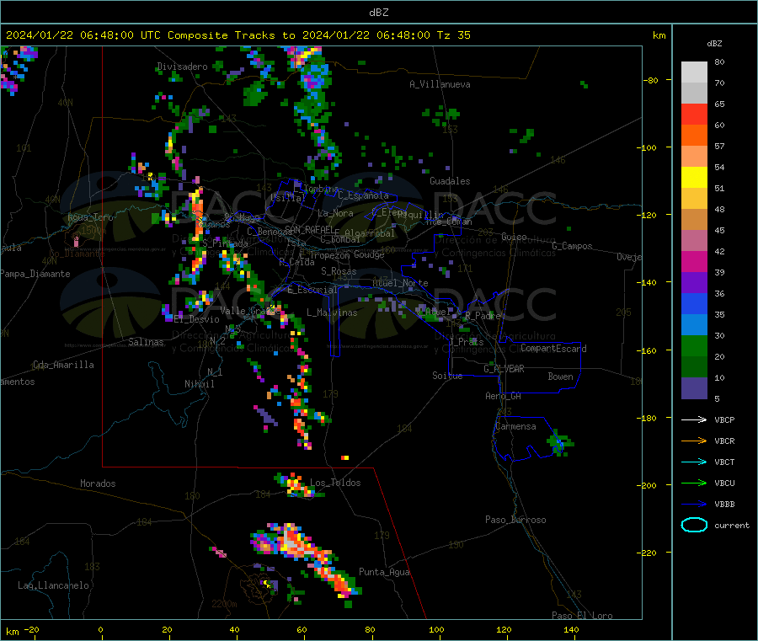
Task: Click the 60 dBZ orange swatch
Action: pos(694,136)
